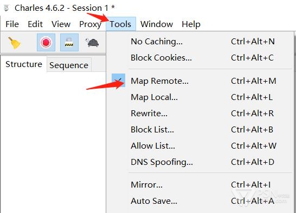296x213 pixels.
Task: Open the Tools menu
Action: click(x=121, y=24)
